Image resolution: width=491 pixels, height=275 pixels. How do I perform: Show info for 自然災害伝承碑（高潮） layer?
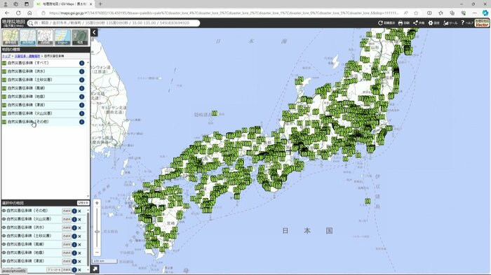click(82, 88)
